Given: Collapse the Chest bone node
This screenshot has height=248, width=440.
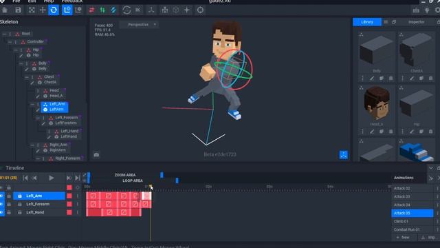Looking at the screenshot, I should pyautogui.click(x=27, y=77).
